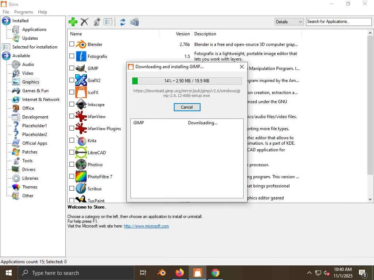Click the update database toolbar icon
The width and height of the screenshot is (374, 280).
(x=134, y=22)
